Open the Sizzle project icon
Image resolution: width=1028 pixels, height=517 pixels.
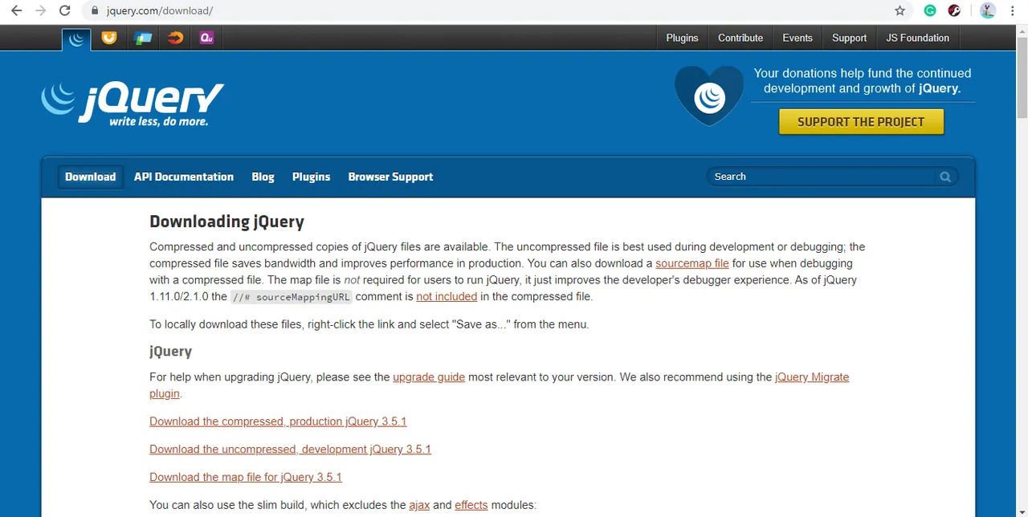[175, 38]
